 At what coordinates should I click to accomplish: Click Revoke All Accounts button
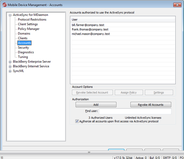[151, 105]
